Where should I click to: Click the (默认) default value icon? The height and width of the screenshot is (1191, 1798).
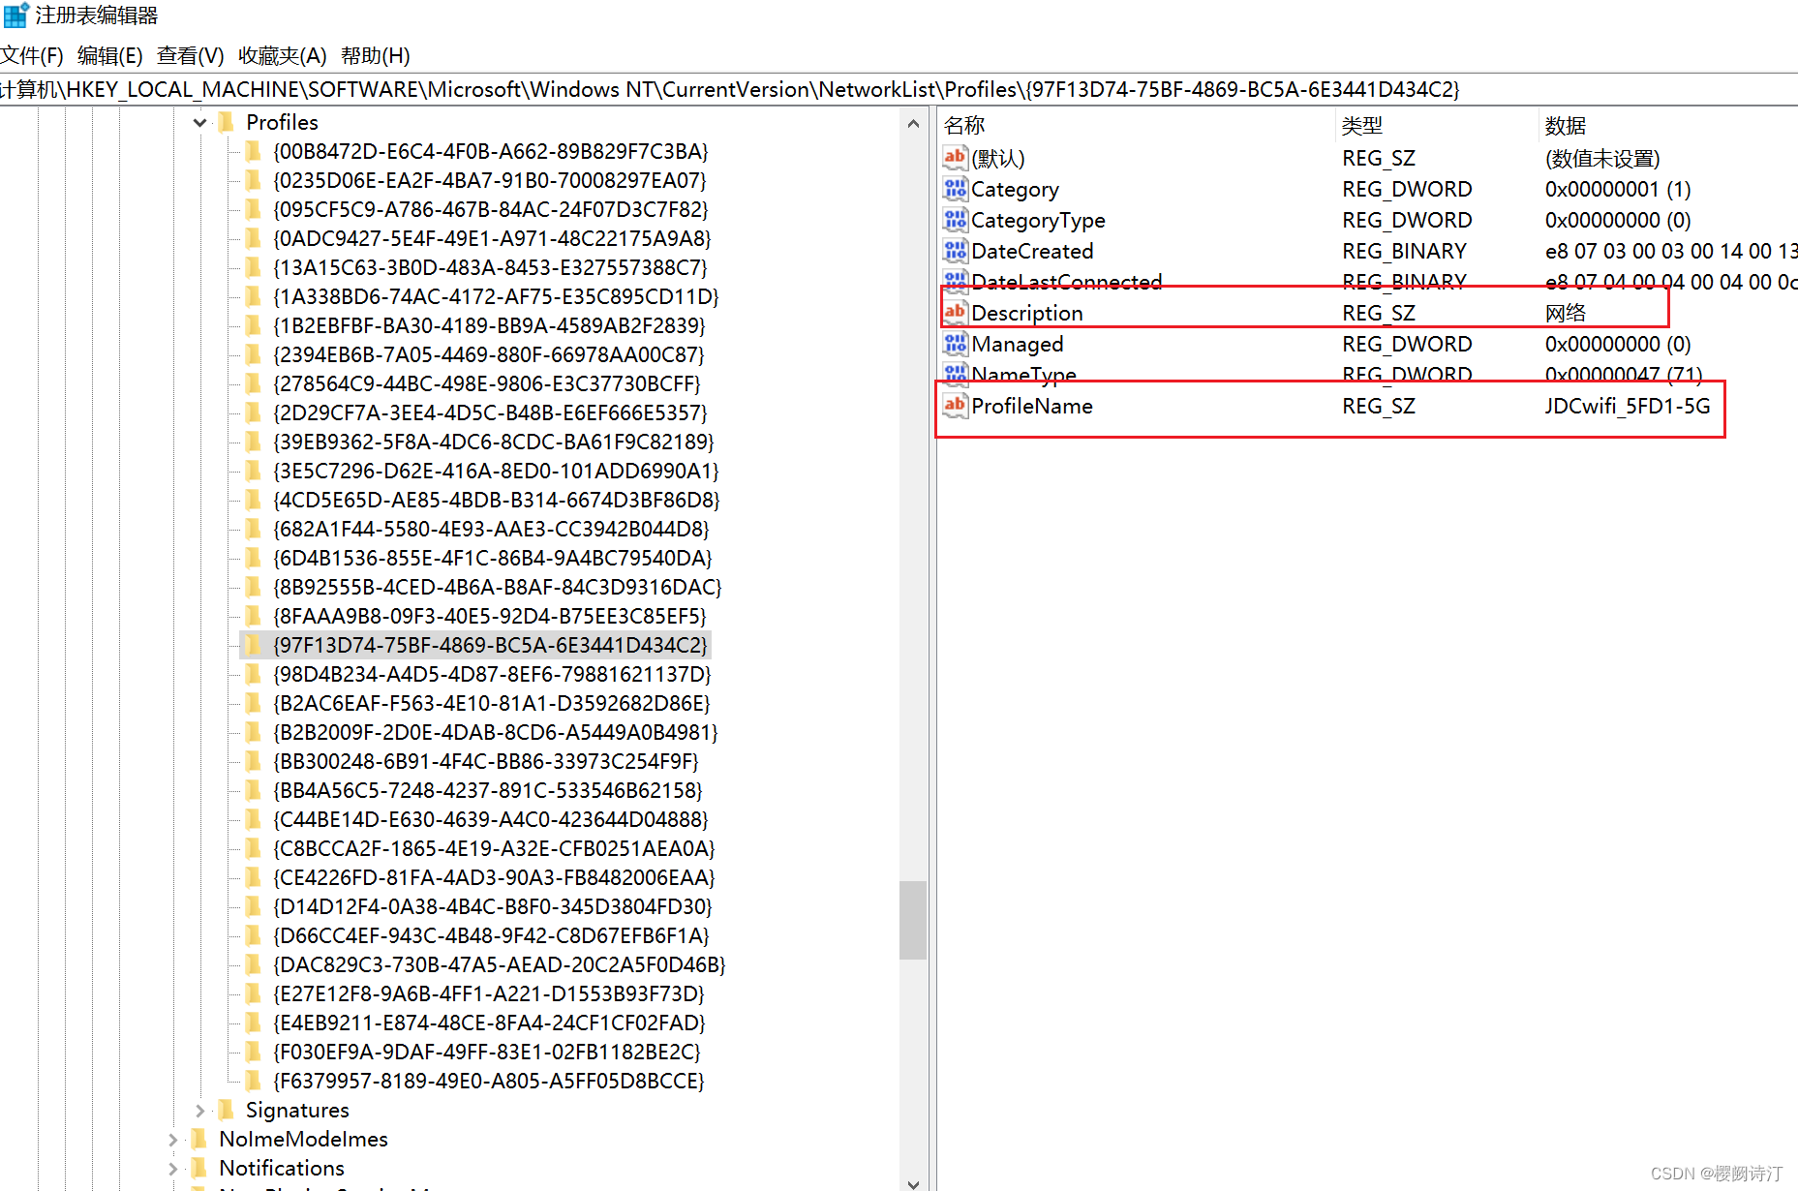(x=955, y=158)
